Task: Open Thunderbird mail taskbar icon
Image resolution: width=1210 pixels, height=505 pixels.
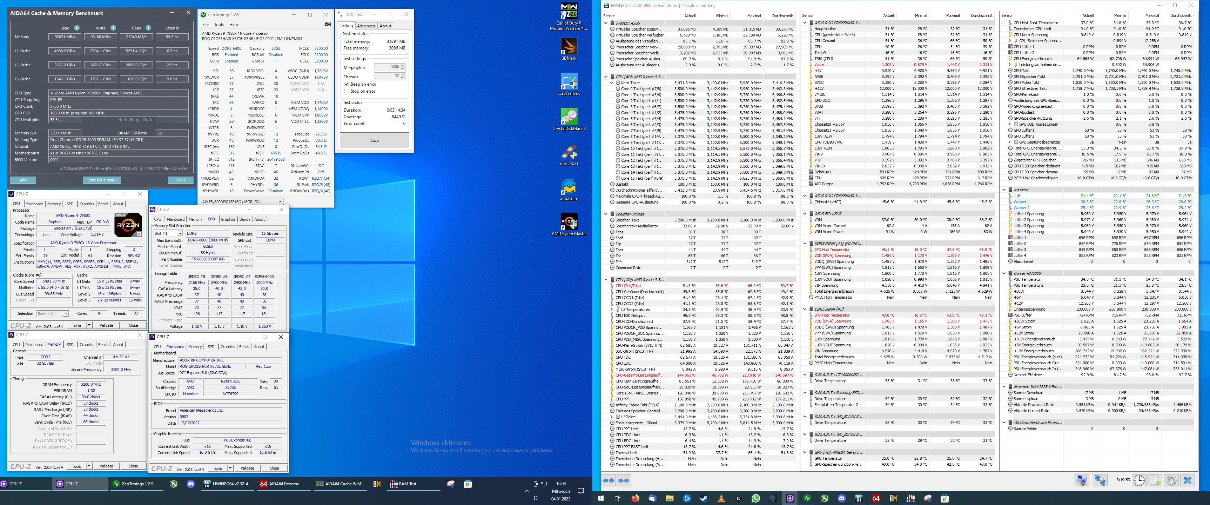Action: click(x=652, y=498)
